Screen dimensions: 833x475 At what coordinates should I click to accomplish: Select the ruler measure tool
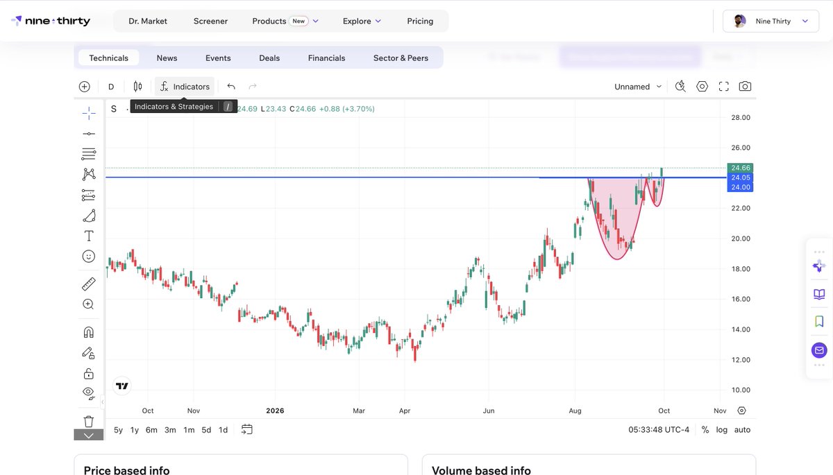click(x=89, y=284)
